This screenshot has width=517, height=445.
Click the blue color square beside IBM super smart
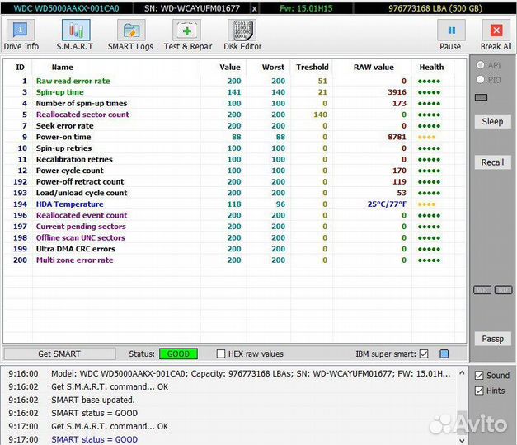tap(444, 354)
